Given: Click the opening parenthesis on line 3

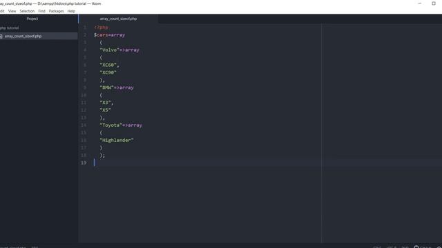Looking at the screenshot, I should tap(101, 43).
